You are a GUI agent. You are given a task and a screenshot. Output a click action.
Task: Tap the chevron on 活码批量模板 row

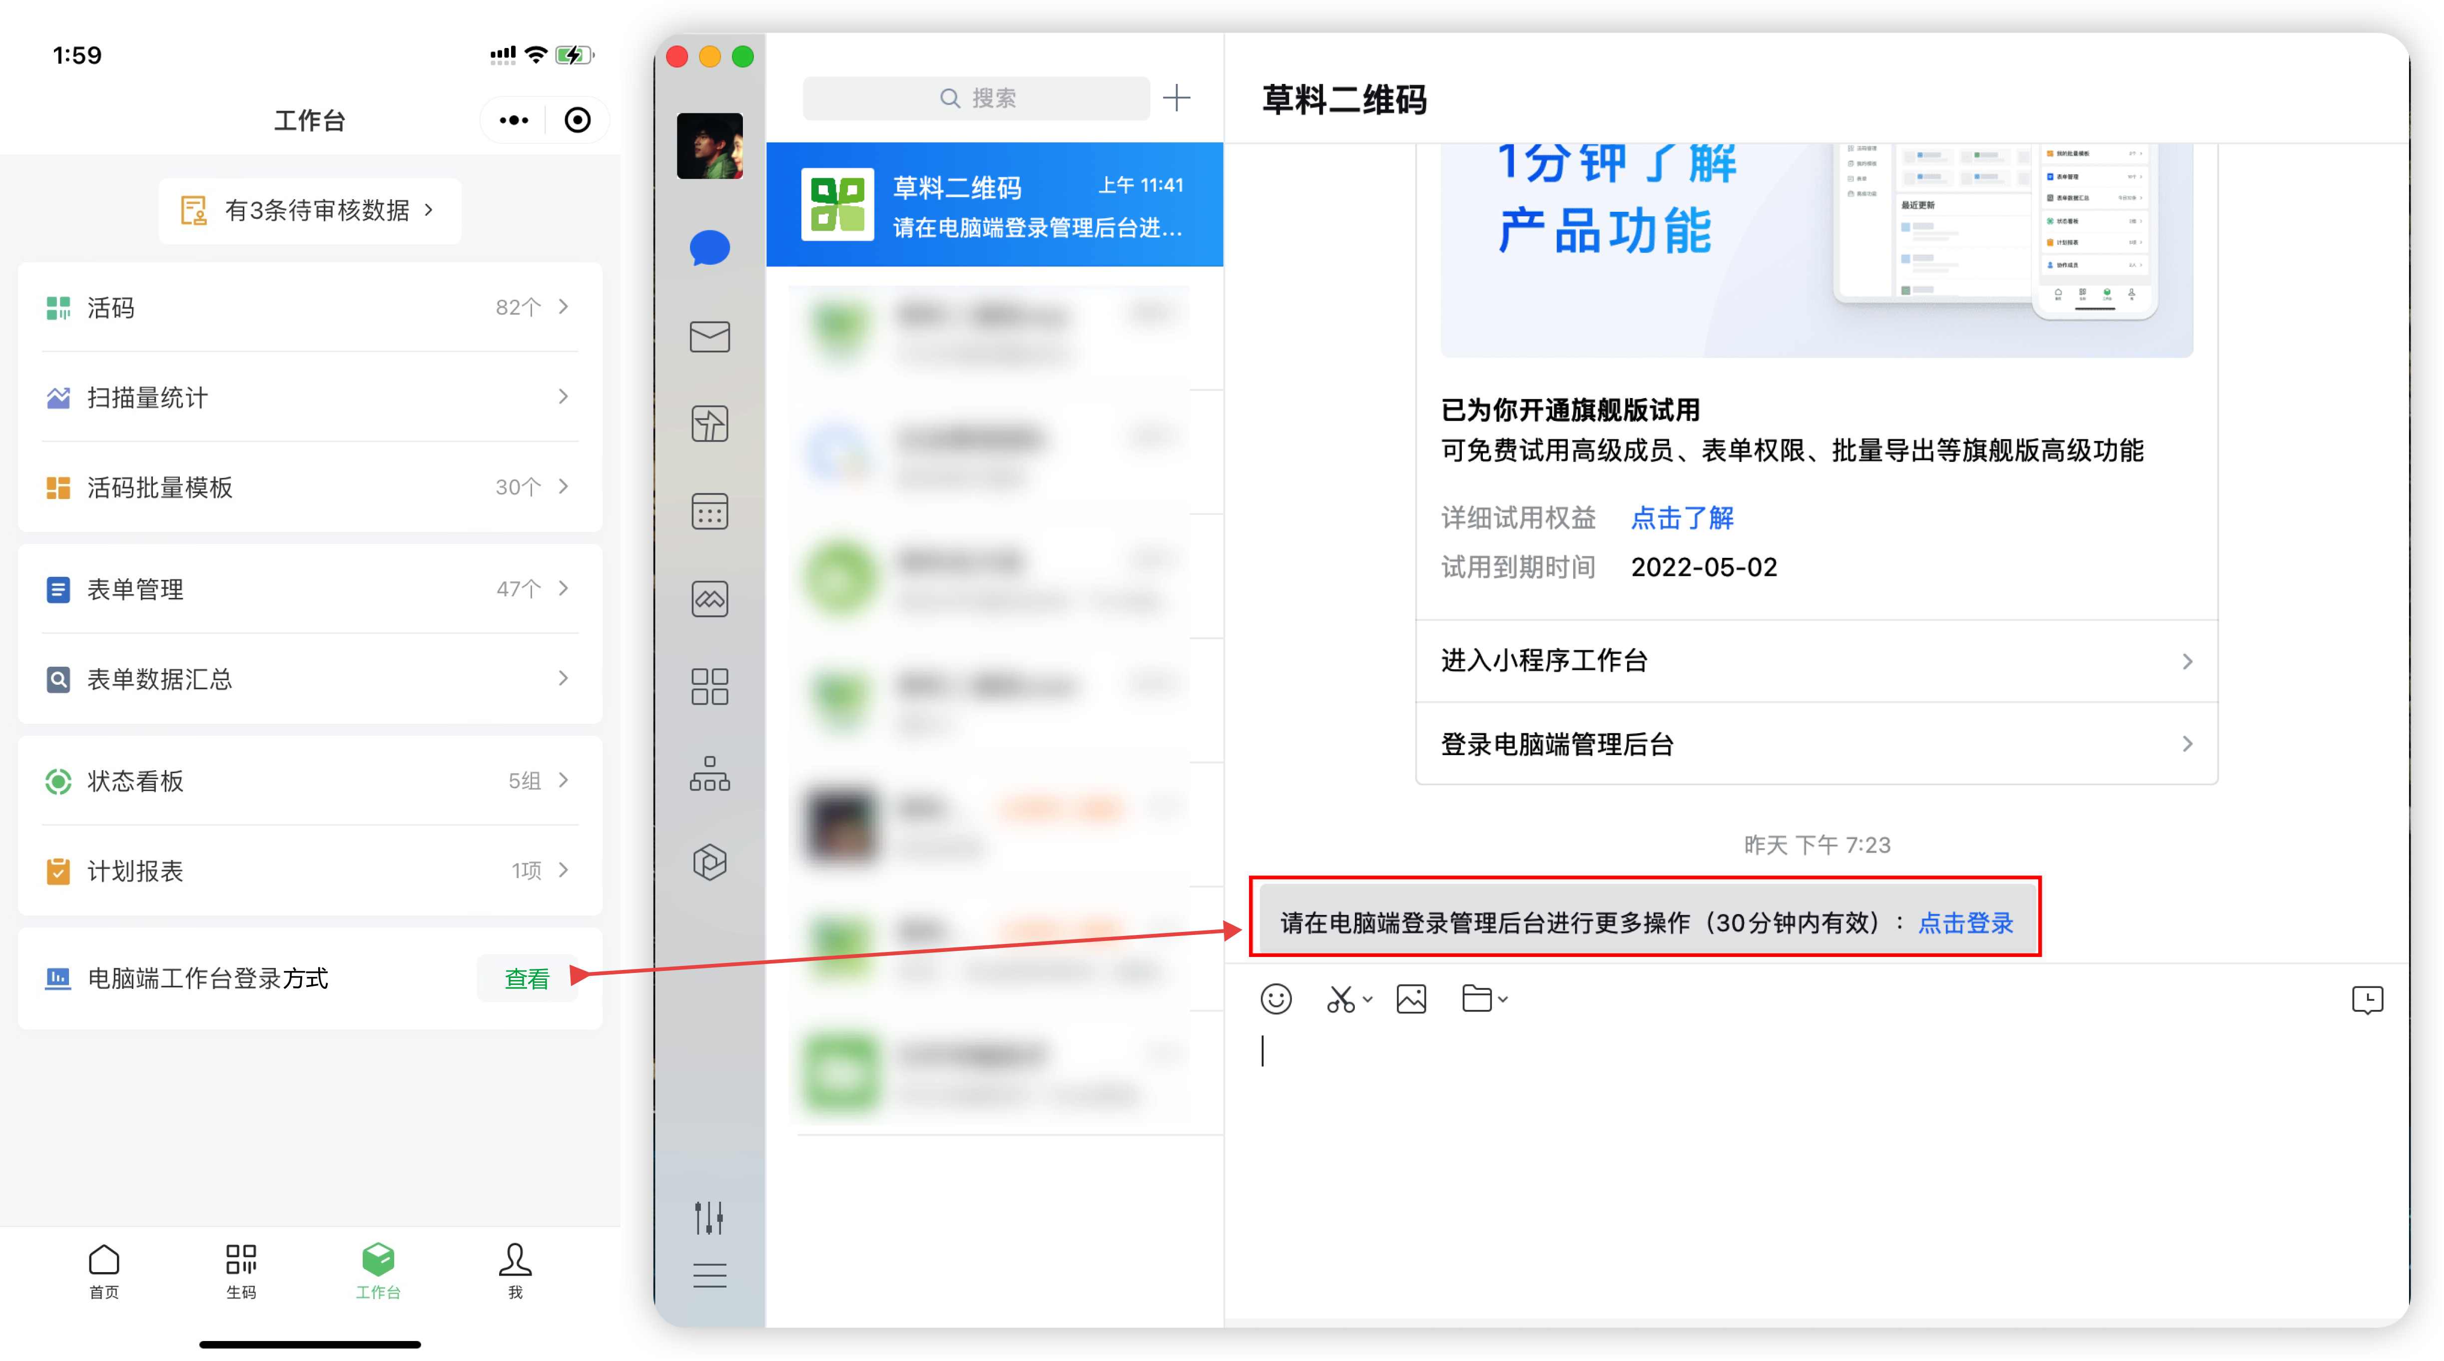click(564, 486)
